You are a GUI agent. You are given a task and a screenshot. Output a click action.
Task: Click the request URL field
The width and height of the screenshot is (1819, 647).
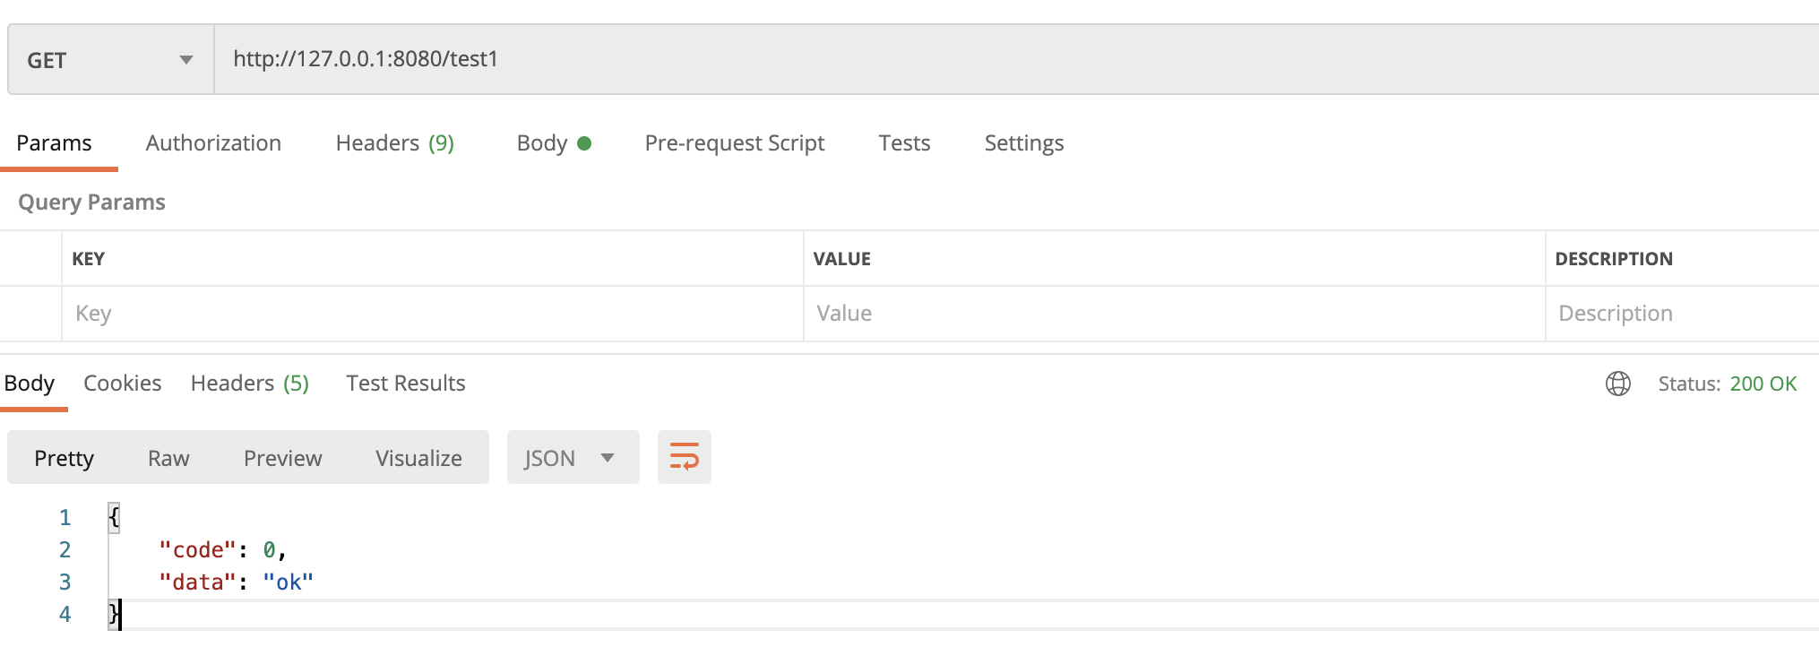click(1016, 60)
